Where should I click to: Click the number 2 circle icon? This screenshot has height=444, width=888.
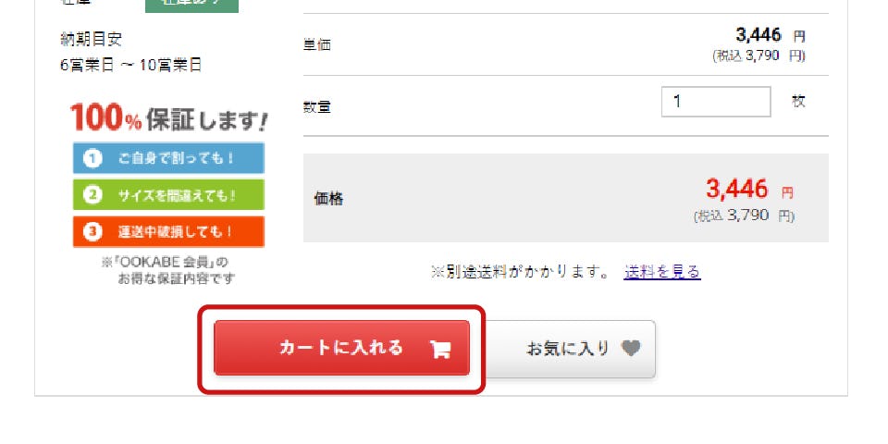92,195
